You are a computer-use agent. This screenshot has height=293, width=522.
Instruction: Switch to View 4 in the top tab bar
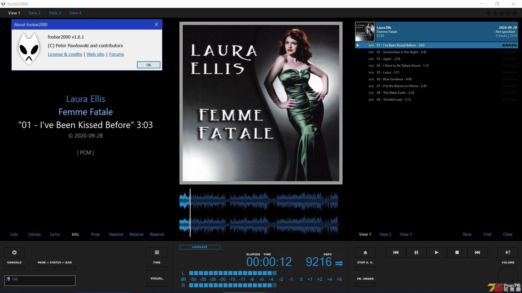click(75, 13)
